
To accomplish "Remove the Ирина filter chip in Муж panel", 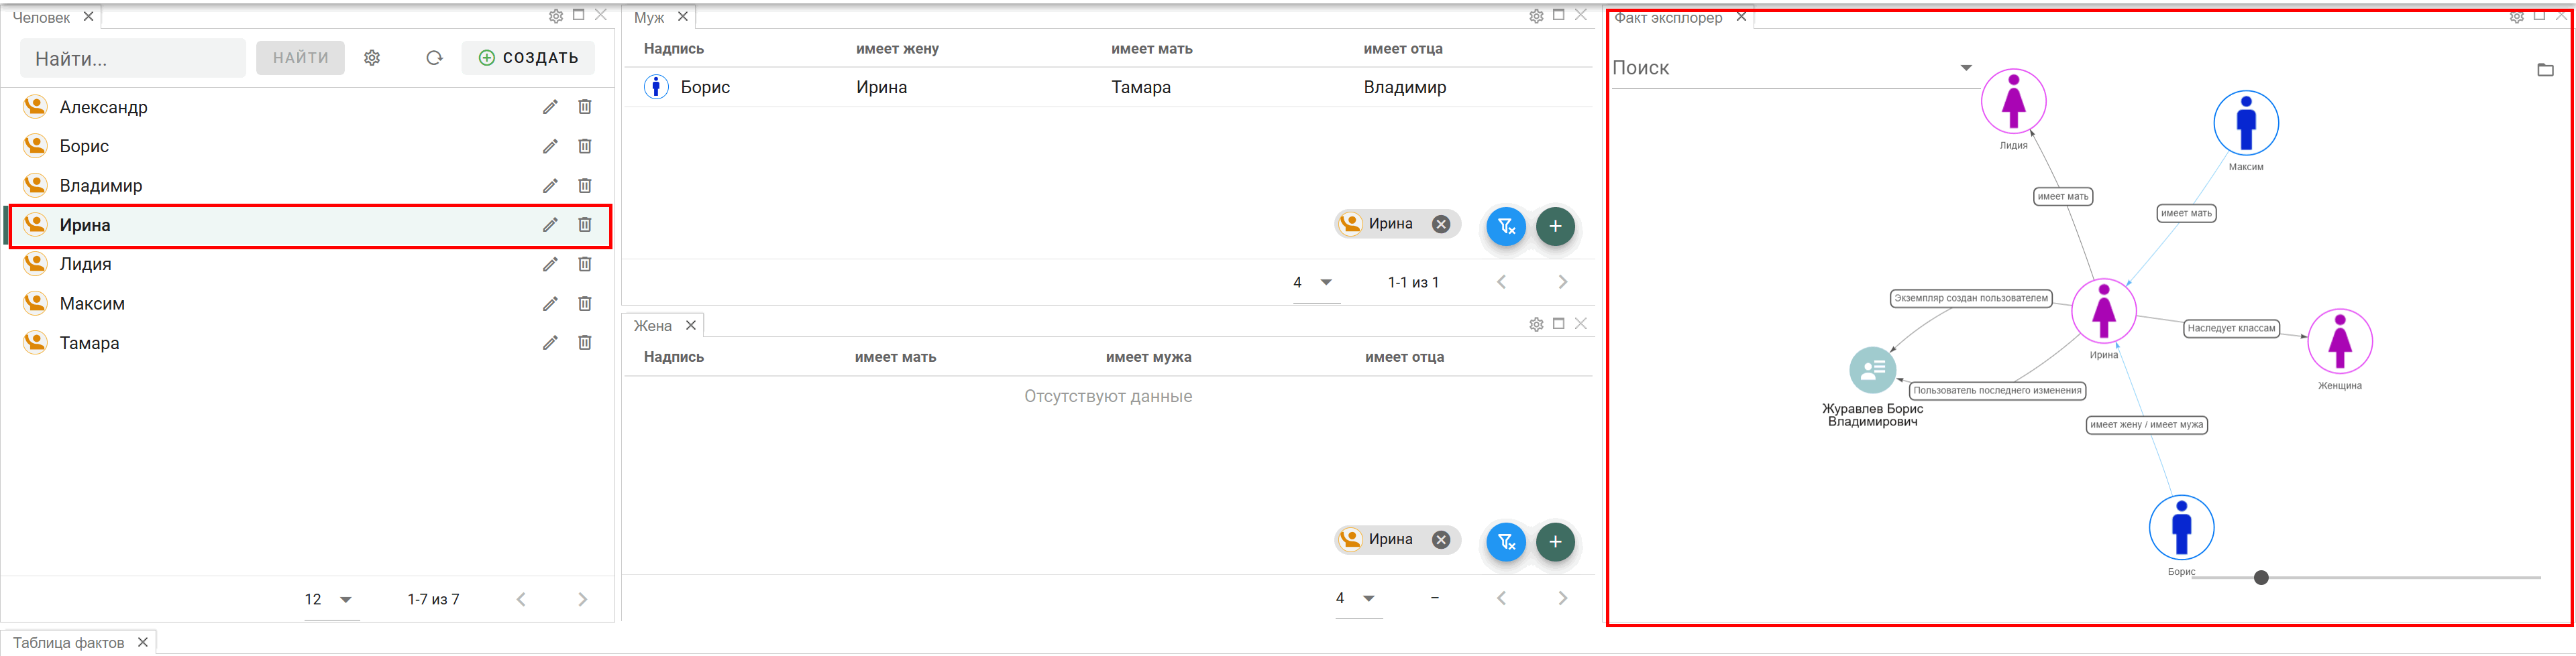I will pyautogui.click(x=1441, y=224).
